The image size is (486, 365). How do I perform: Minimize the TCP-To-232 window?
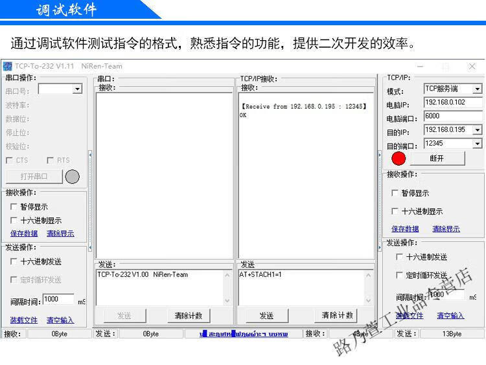tap(421, 66)
